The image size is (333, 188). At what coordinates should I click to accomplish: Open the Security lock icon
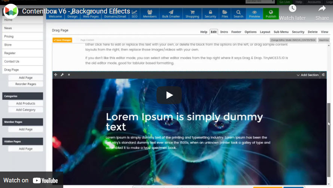(210, 12)
